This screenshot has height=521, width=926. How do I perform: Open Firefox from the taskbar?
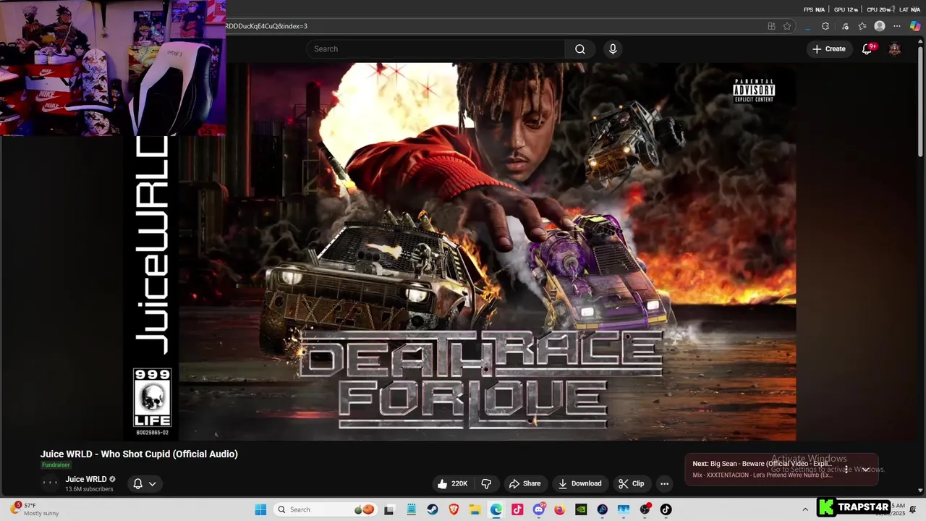click(560, 509)
